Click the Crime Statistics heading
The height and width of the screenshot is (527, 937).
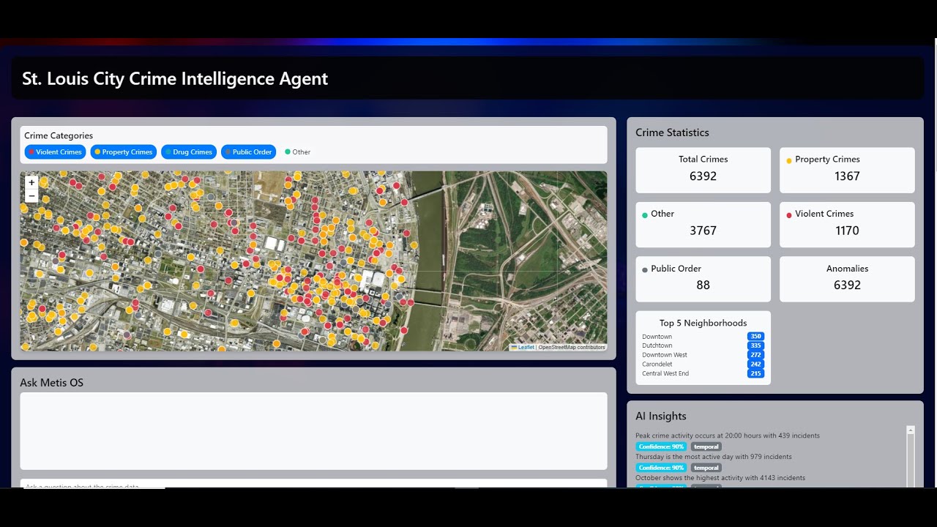click(672, 132)
